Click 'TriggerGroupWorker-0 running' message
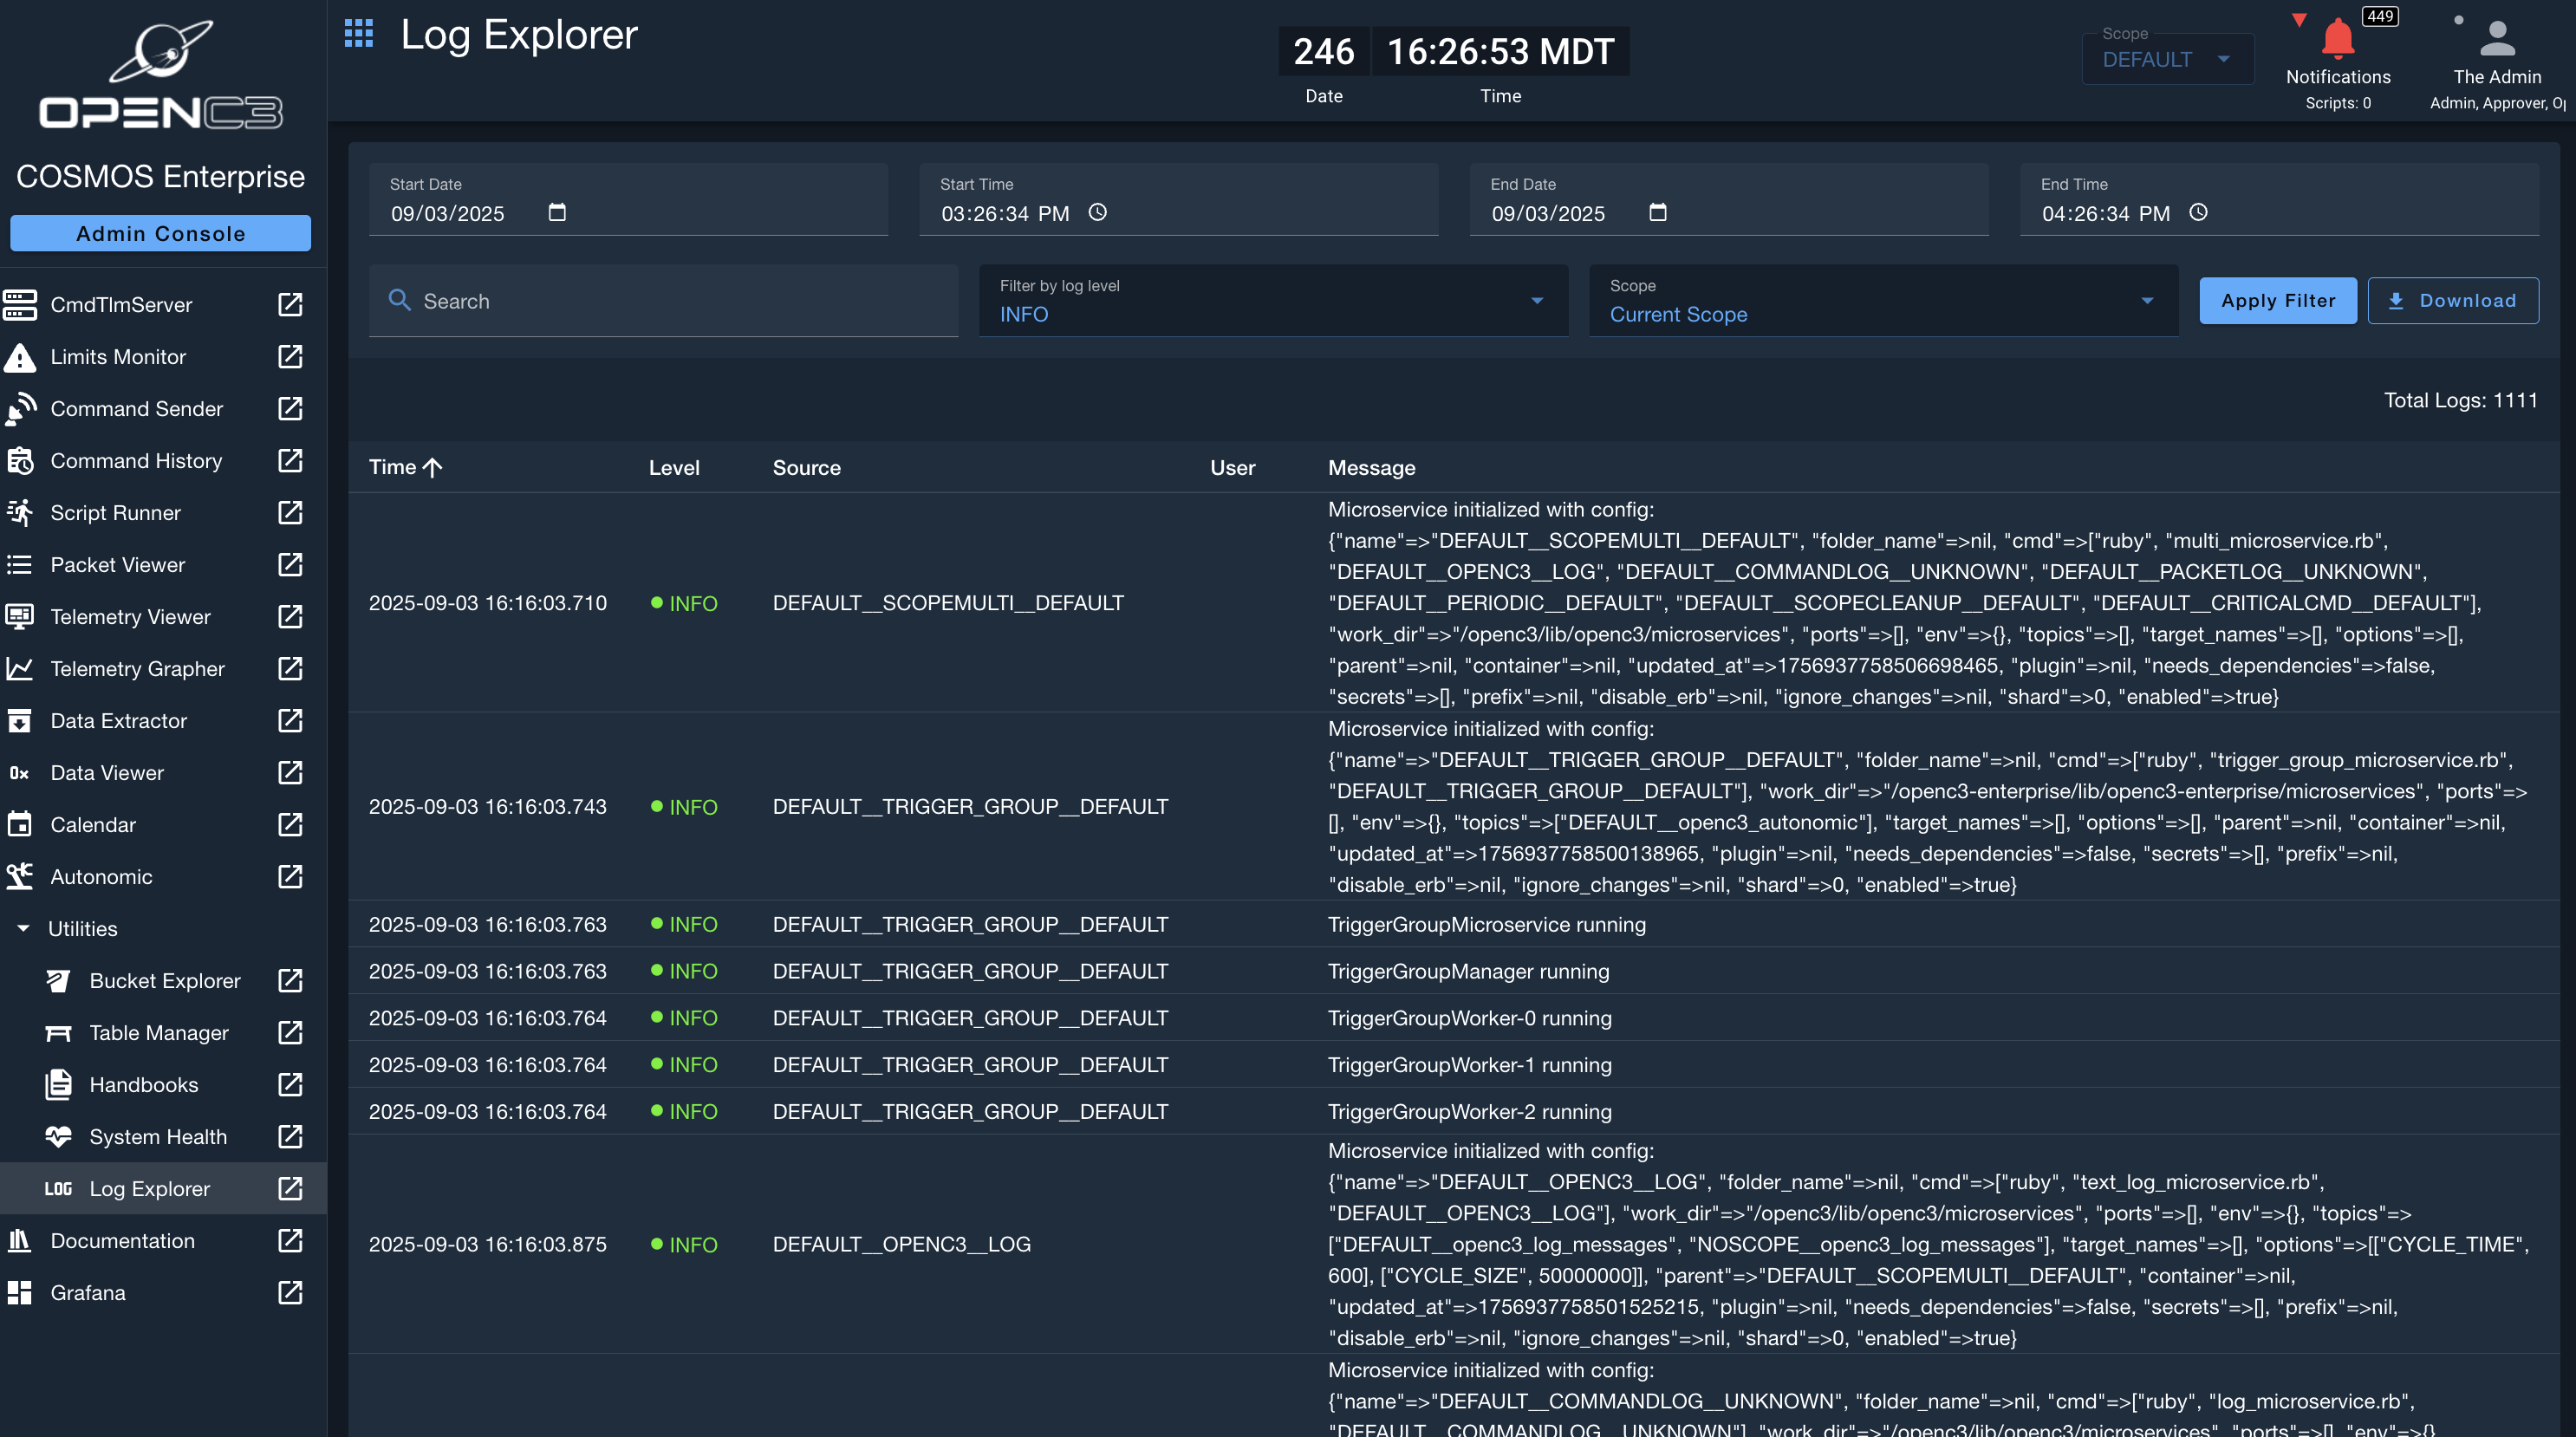Image resolution: width=2576 pixels, height=1437 pixels. pos(1469,1019)
